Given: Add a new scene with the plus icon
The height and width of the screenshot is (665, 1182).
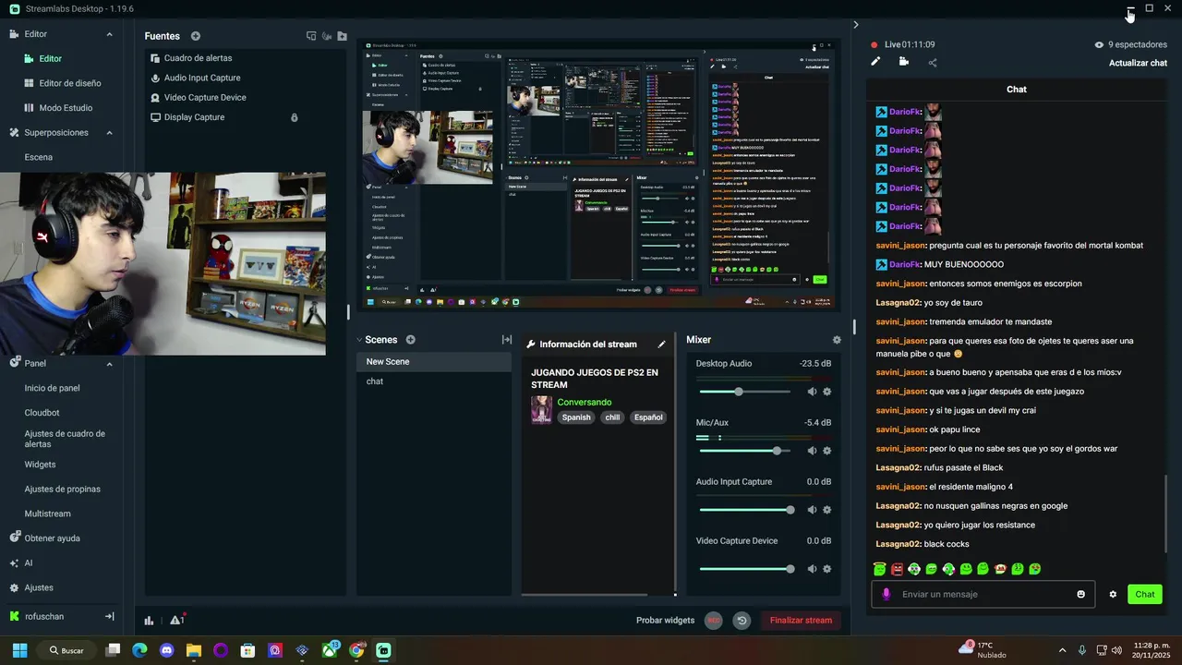Looking at the screenshot, I should click(x=411, y=340).
